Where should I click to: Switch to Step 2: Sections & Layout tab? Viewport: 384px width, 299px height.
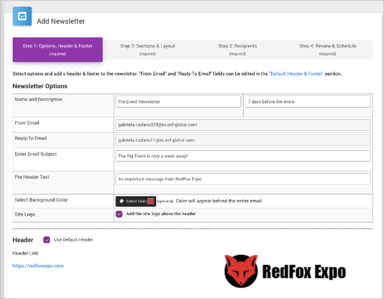point(148,49)
